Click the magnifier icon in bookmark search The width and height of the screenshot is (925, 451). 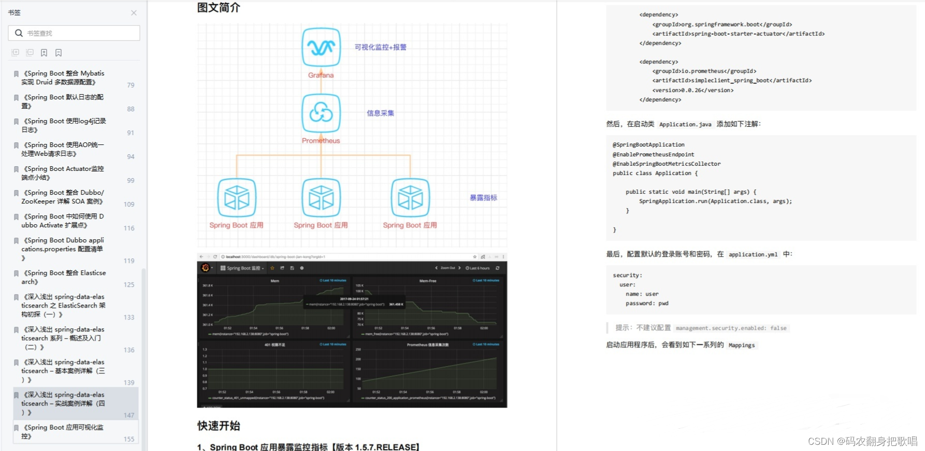coord(19,33)
